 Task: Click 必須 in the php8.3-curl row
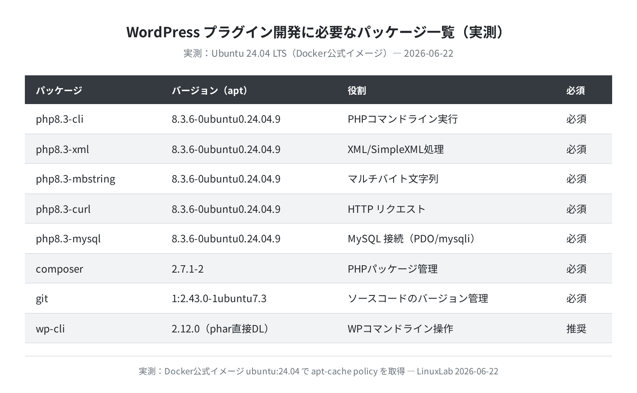pos(576,209)
